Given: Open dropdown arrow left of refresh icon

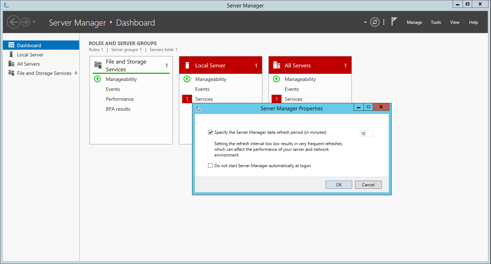Looking at the screenshot, I should tap(365, 22).
